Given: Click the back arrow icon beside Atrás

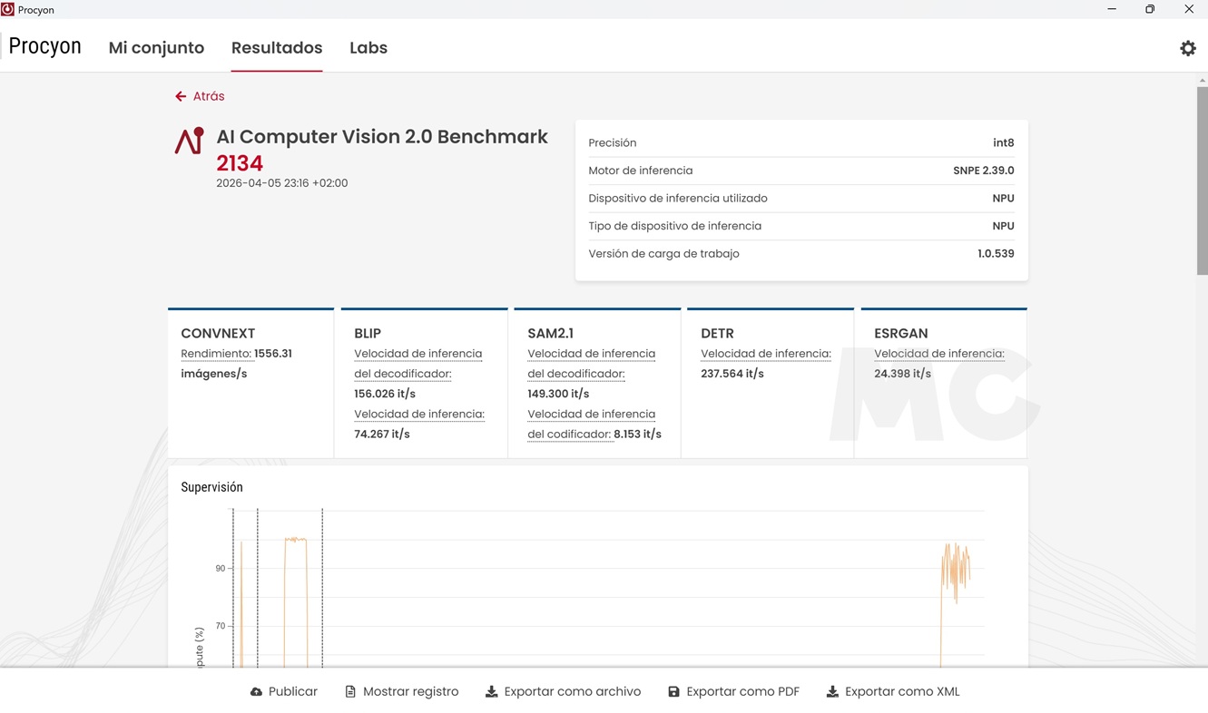Looking at the screenshot, I should coord(181,96).
